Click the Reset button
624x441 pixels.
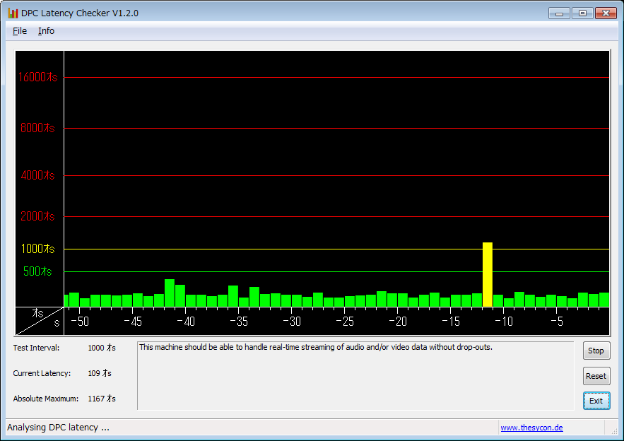596,376
